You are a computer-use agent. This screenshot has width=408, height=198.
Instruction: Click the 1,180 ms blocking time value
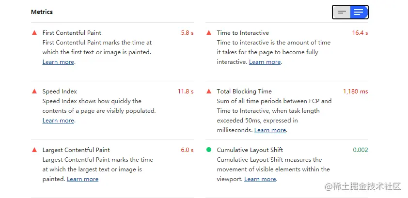[356, 91]
